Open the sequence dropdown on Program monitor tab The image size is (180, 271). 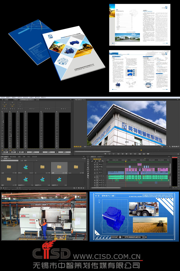83,99
